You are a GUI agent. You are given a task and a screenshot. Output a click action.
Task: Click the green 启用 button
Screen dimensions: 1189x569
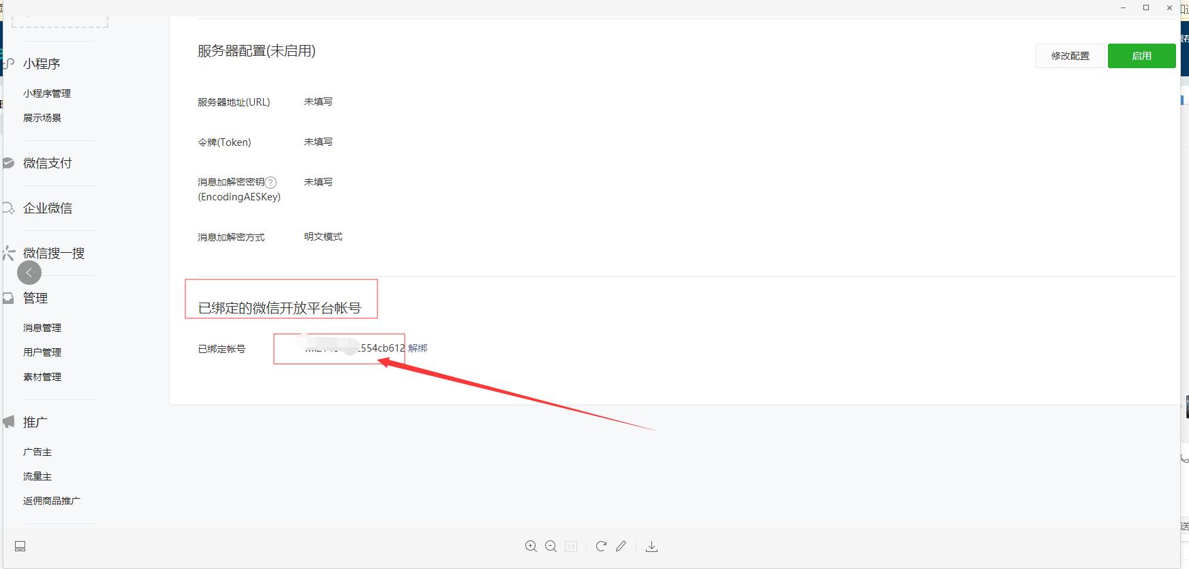pos(1142,56)
